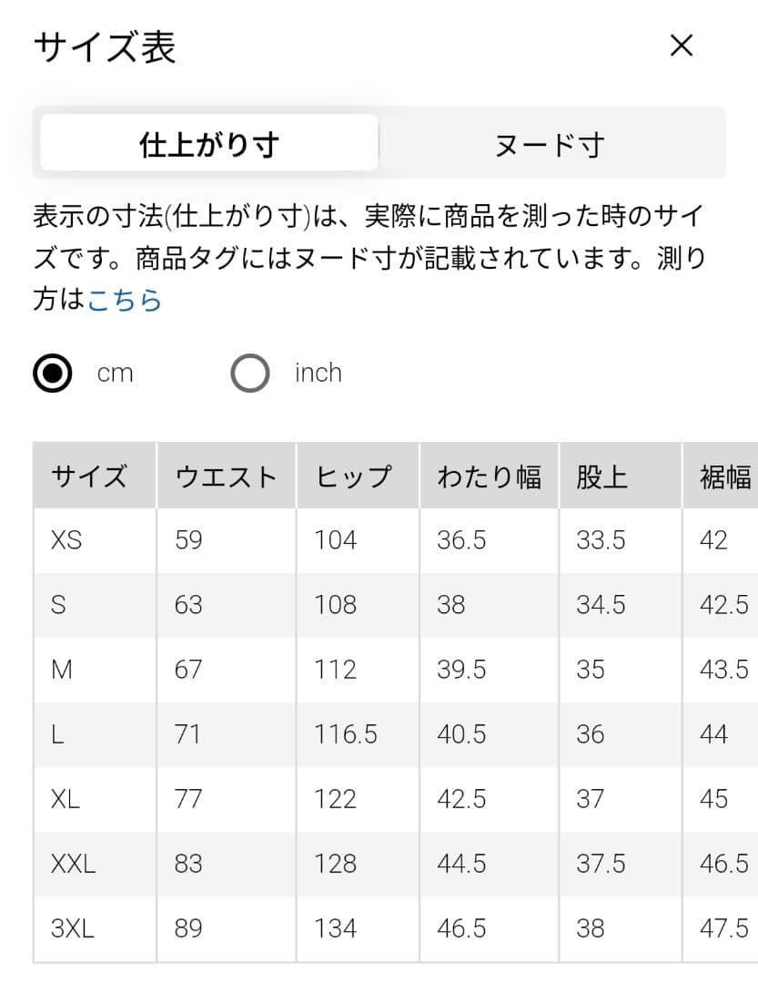Screen dimensions: 758x984
Task: Switch to the ヌード寸 tab
Action: (550, 144)
